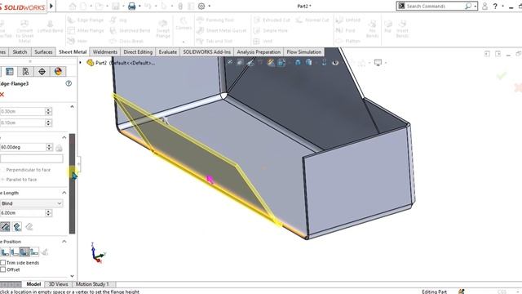Cancel feature with red X in viewport corner

(519, 88)
